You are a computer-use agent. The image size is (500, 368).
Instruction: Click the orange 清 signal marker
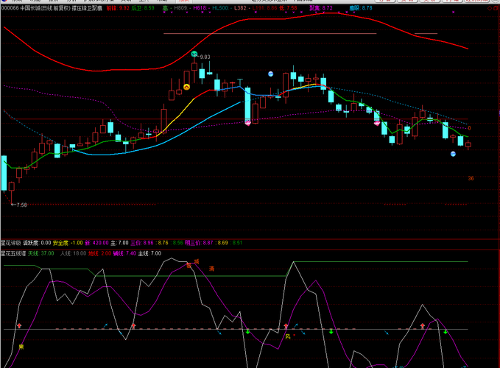(x=211, y=269)
